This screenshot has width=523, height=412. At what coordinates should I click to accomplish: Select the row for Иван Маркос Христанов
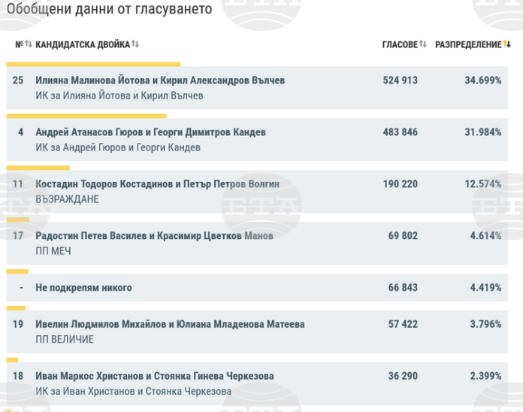[257, 383]
